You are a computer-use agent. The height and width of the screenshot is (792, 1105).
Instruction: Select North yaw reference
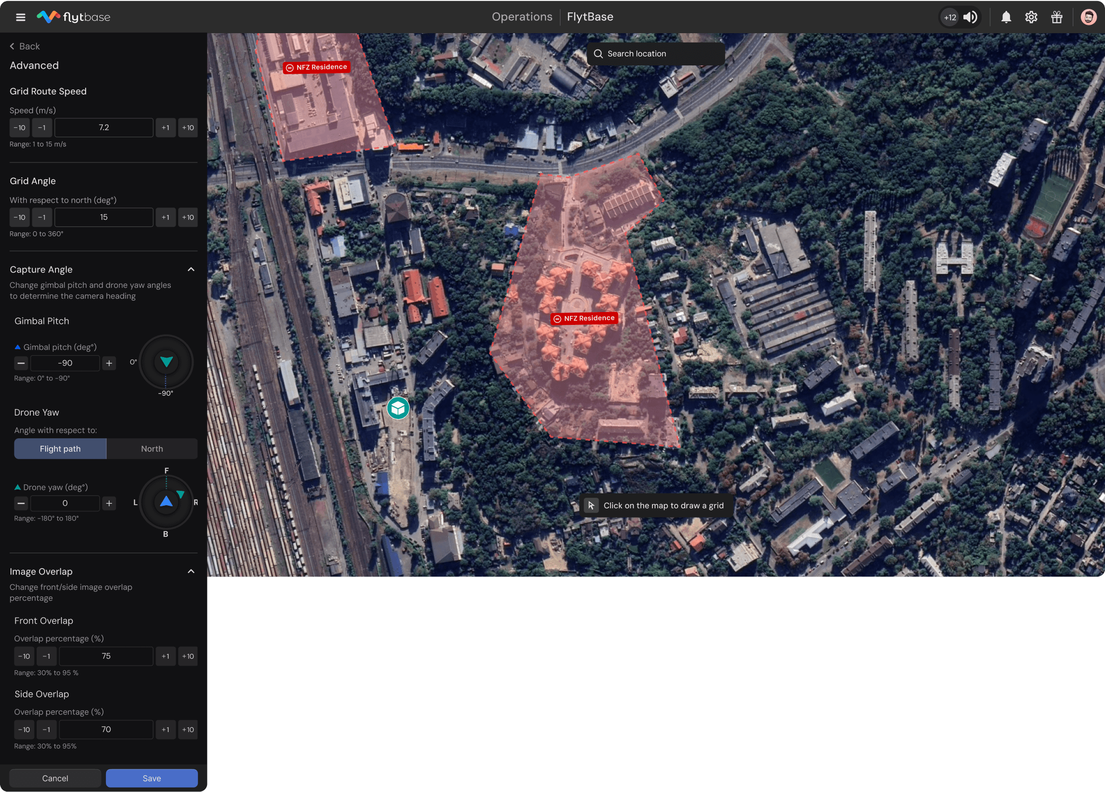[x=151, y=449]
